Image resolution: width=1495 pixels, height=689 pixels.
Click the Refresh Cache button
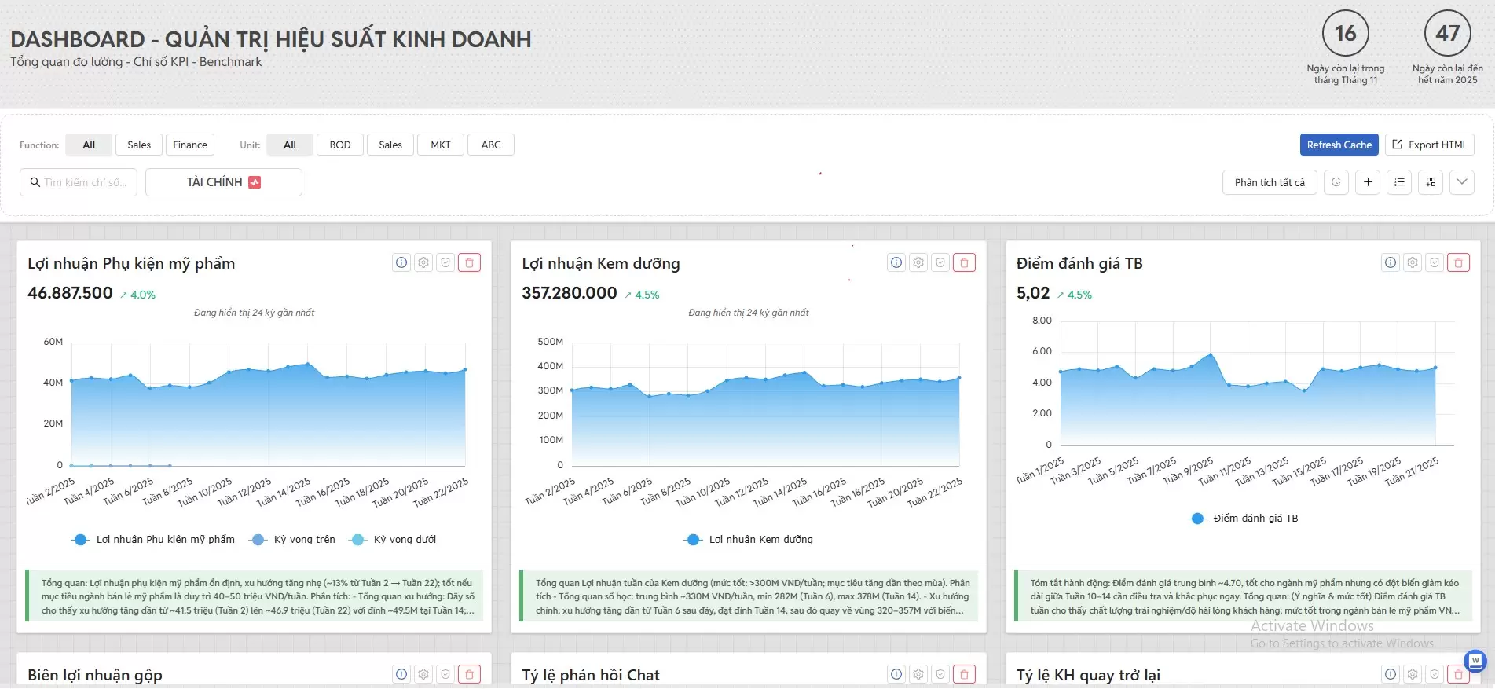click(x=1339, y=145)
